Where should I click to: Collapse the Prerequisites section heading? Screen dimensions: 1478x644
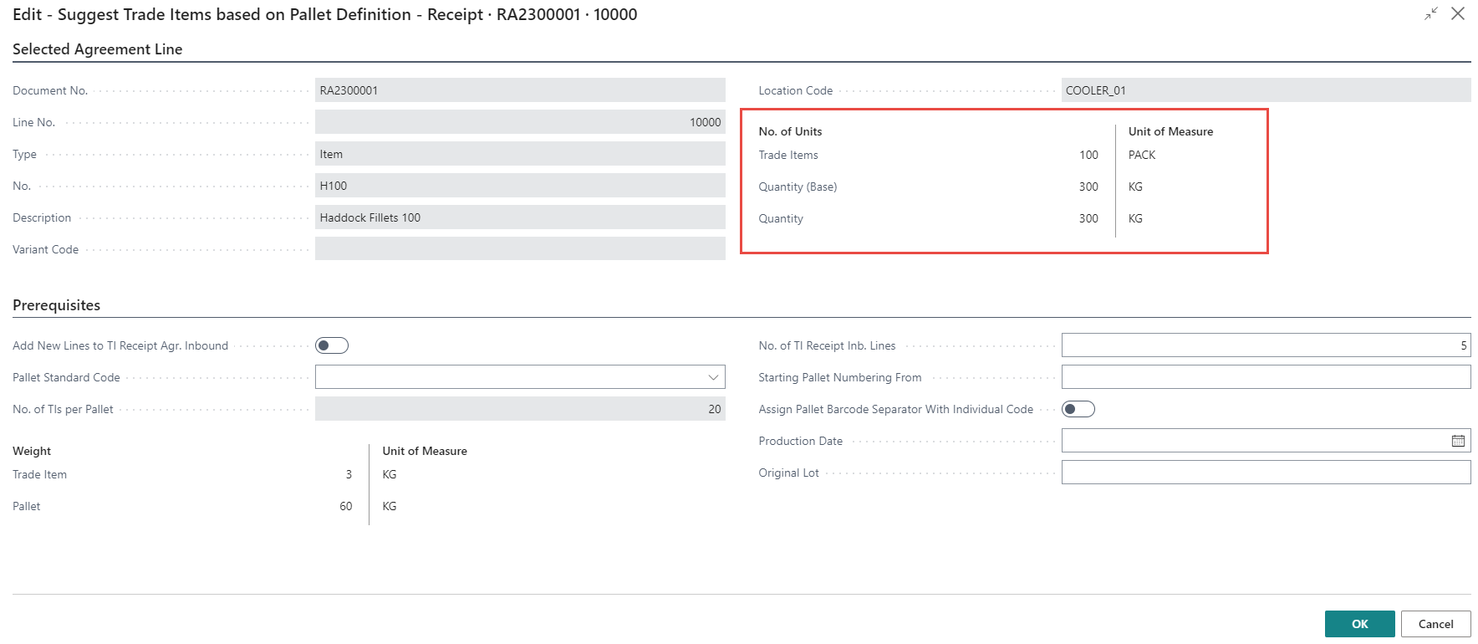(57, 305)
